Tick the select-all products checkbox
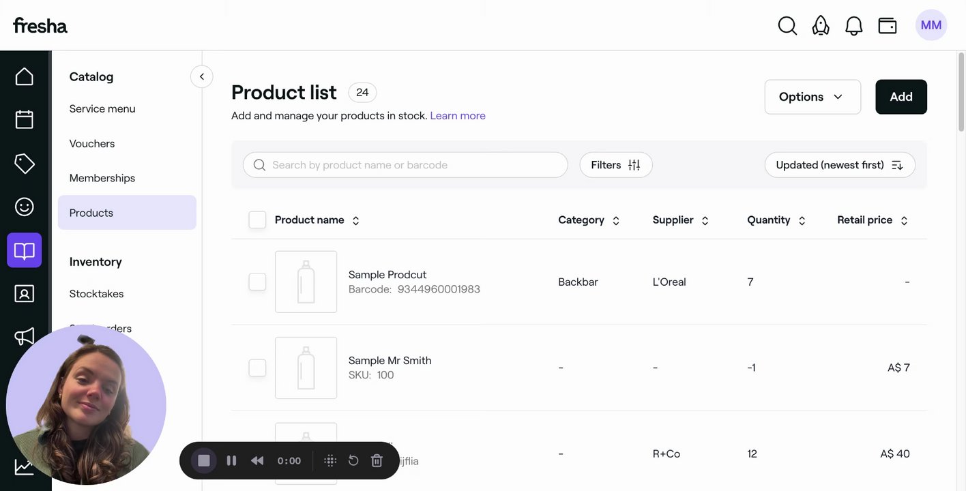 257,220
